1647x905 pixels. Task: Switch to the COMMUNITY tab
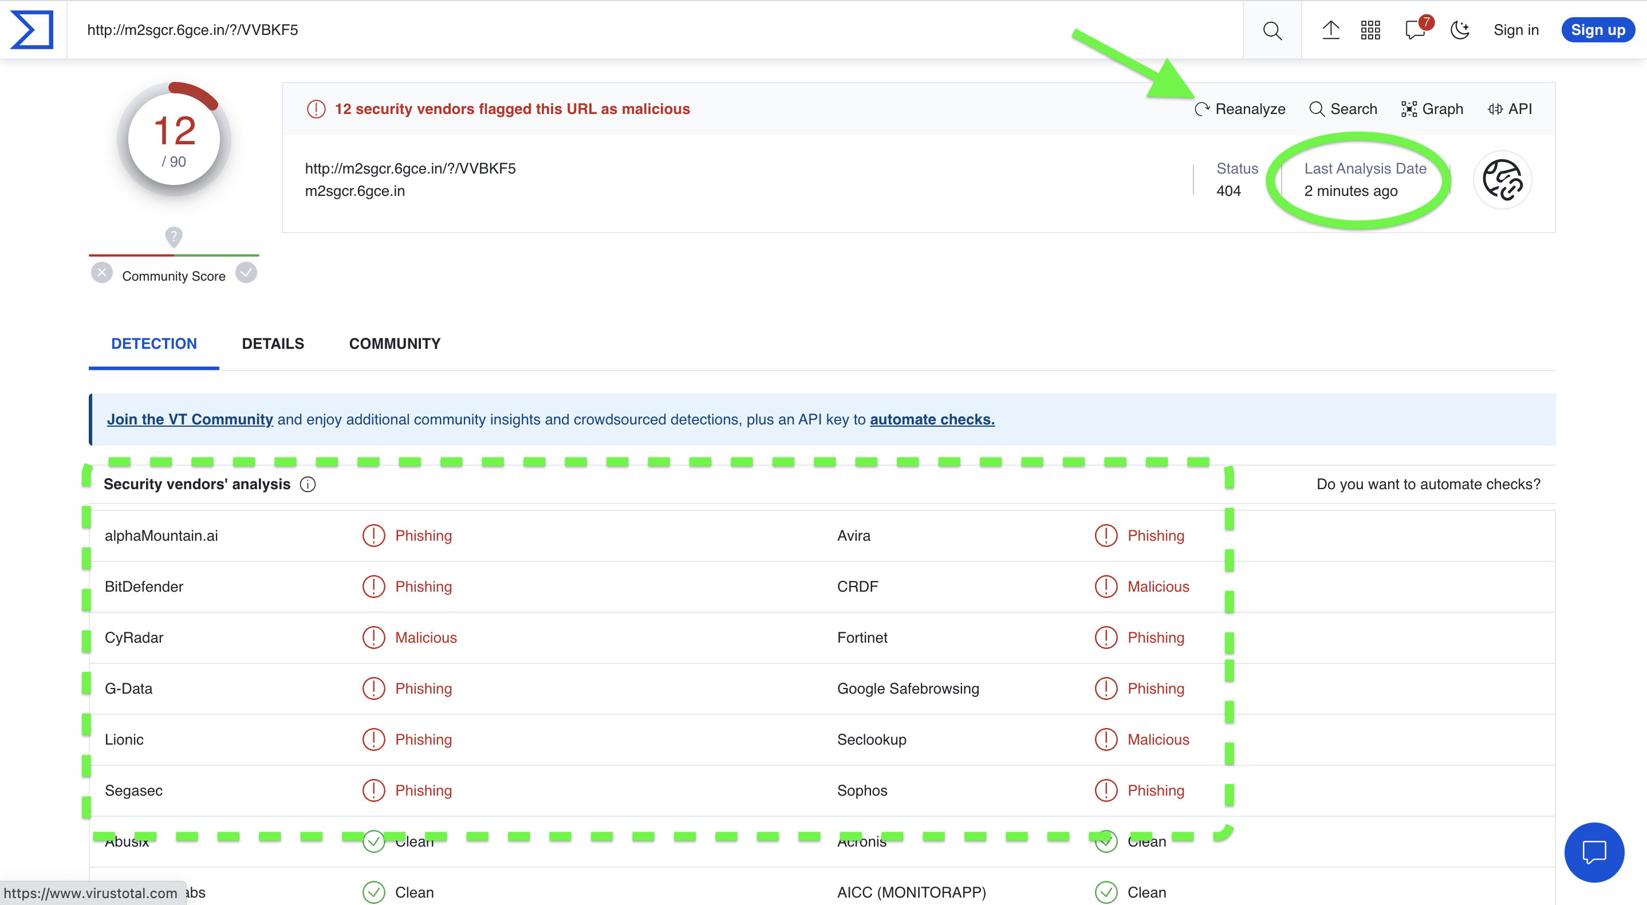pyautogui.click(x=395, y=344)
